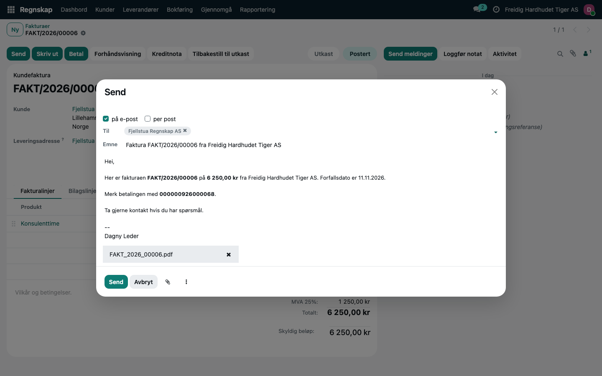The width and height of the screenshot is (602, 376).
Task: Expand the Til recipients dropdown arrow
Action: (496, 132)
